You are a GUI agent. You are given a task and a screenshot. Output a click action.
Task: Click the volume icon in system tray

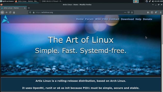pos(153,1)
